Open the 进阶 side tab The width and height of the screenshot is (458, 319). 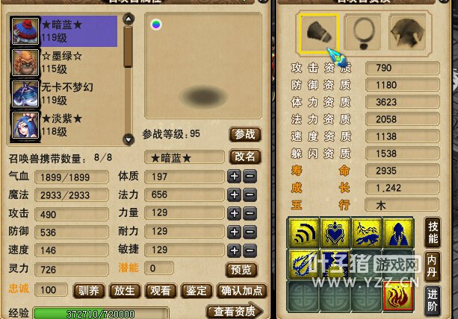[433, 301]
